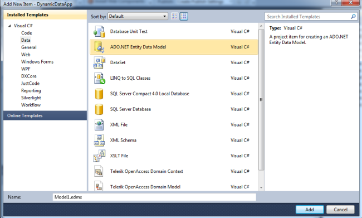The image size is (362, 218).
Task: Select Telerik OpenAccess Domain Model label
Action: (145, 187)
